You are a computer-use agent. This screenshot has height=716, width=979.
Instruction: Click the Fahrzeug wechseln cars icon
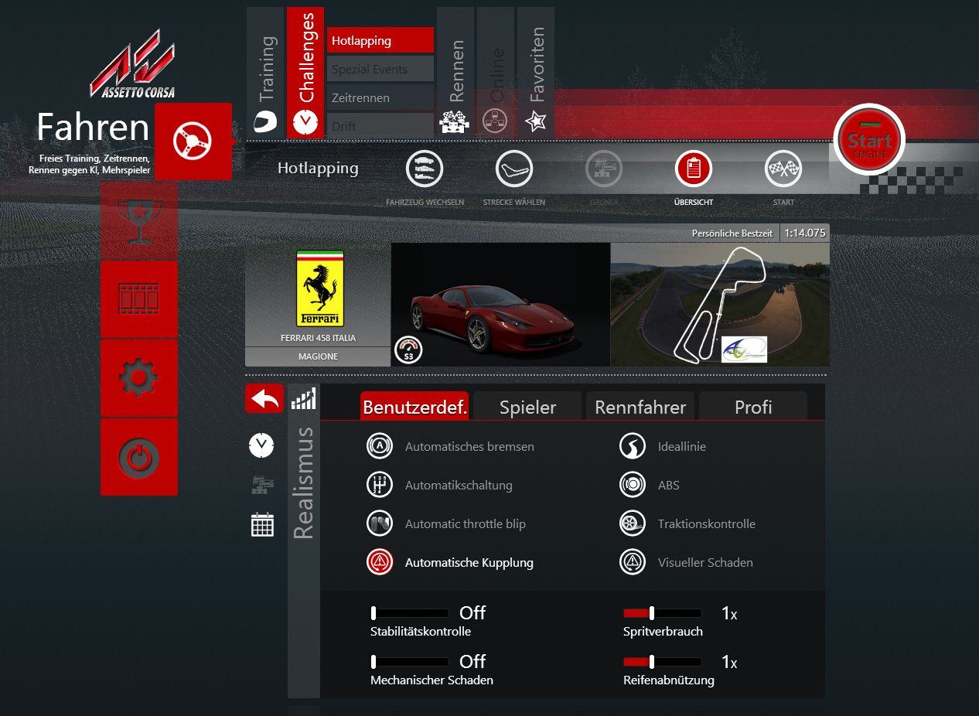coord(425,169)
